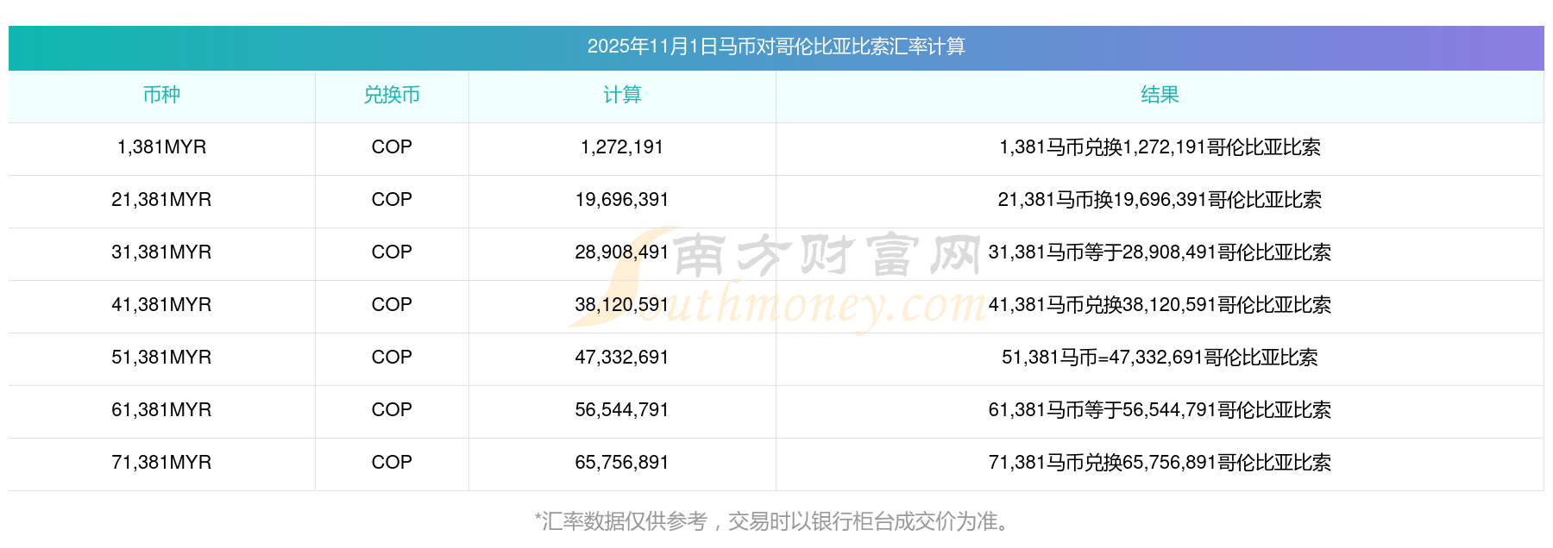
Task: Select the 币种 column header
Action: tap(161, 95)
